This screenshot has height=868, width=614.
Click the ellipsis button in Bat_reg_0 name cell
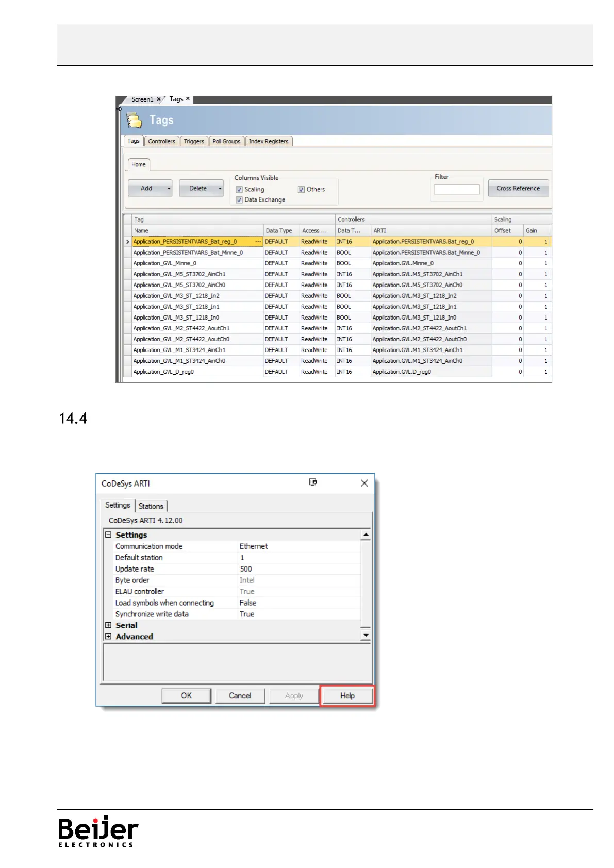258,241
